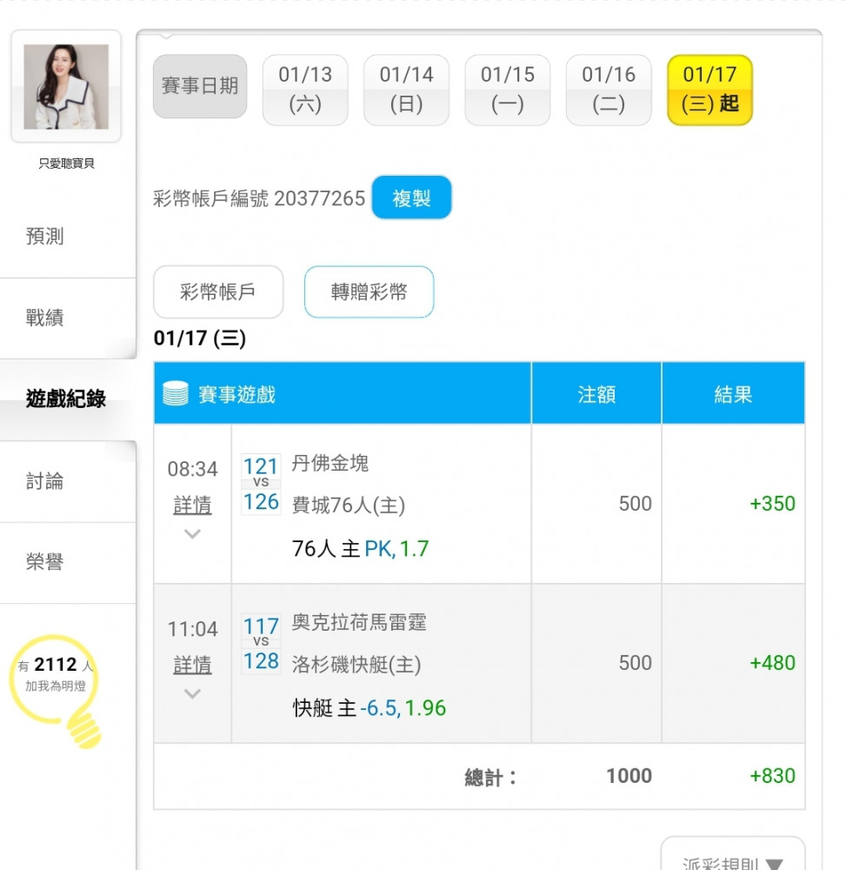Expand chevron under the 08:34 game details
846x870 pixels.
[x=192, y=534]
